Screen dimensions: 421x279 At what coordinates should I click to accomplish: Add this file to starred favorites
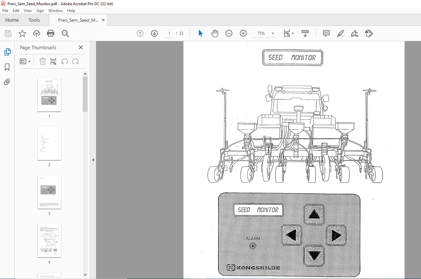coord(22,33)
